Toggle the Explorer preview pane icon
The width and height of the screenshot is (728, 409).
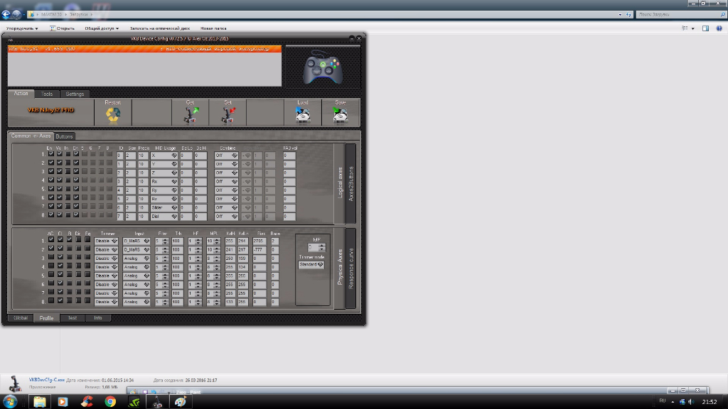coord(705,28)
